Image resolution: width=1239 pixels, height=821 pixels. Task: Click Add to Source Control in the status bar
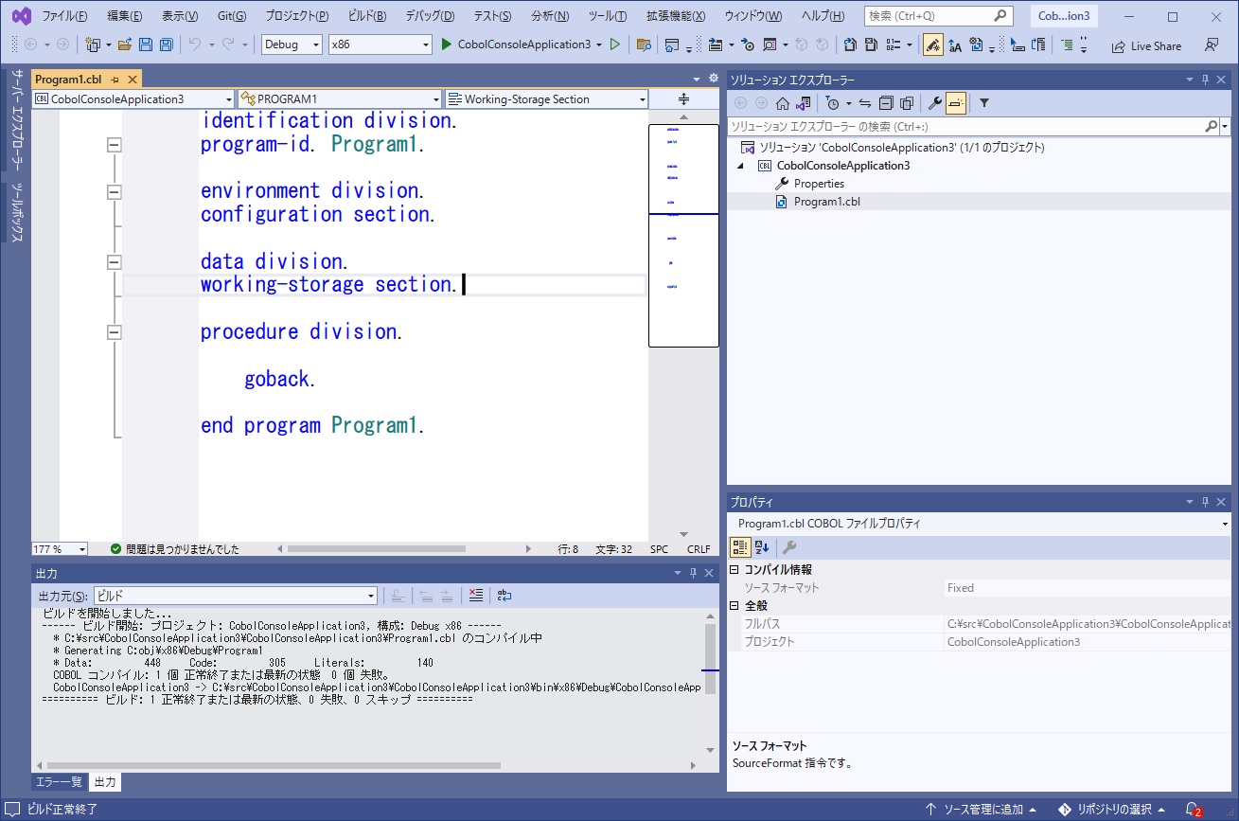coord(981,810)
